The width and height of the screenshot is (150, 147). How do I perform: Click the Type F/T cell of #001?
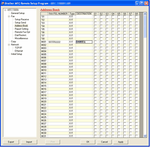pyautogui.click(x=72, y=42)
